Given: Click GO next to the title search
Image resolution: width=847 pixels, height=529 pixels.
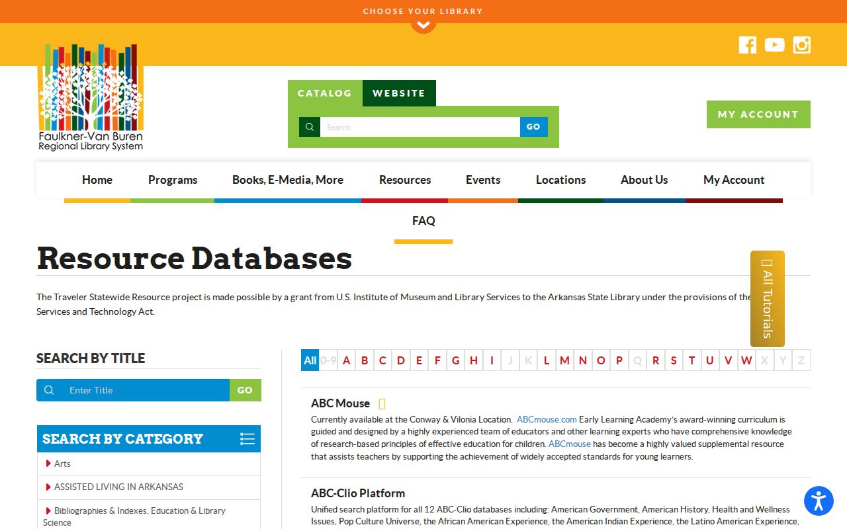Looking at the screenshot, I should click(x=245, y=390).
